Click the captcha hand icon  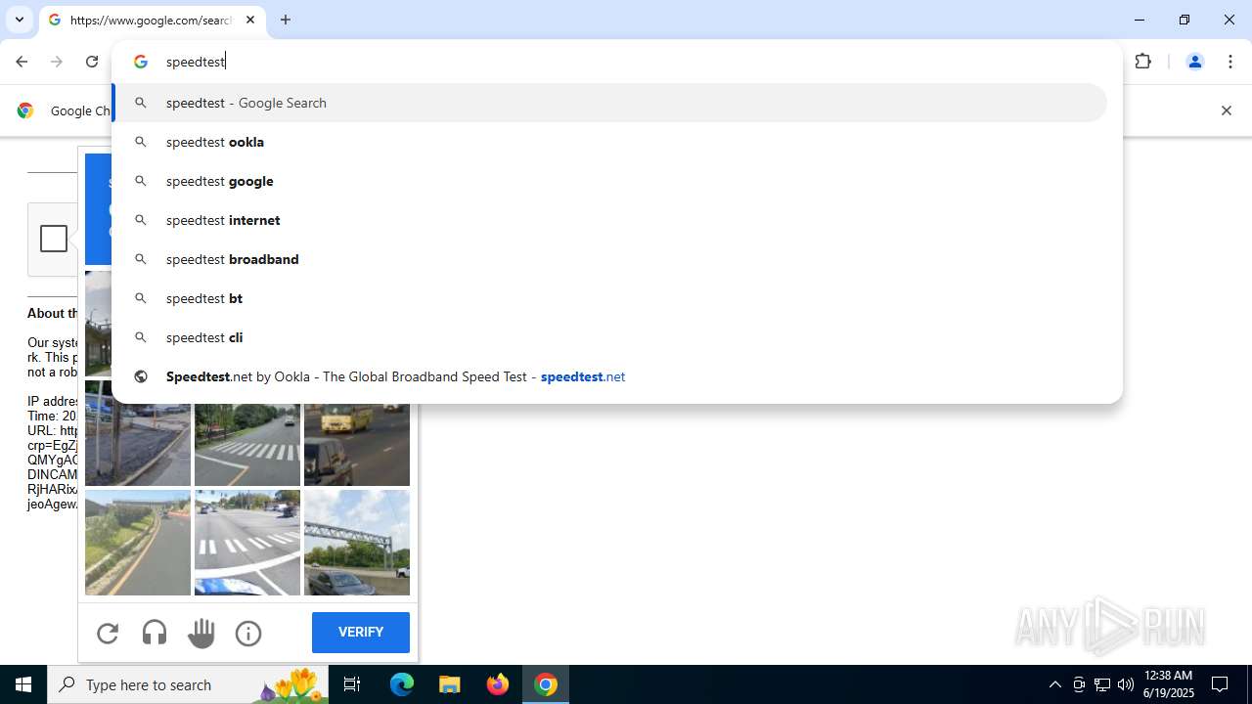[201, 634]
